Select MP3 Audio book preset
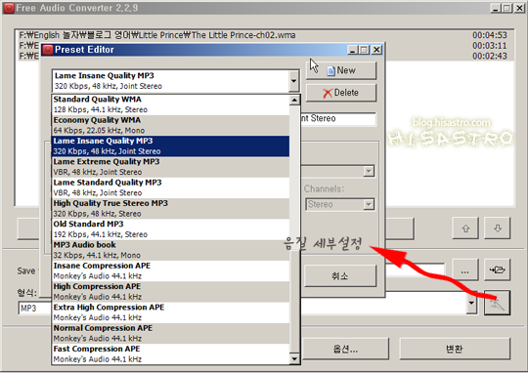The width and height of the screenshot is (528, 373). point(171,251)
